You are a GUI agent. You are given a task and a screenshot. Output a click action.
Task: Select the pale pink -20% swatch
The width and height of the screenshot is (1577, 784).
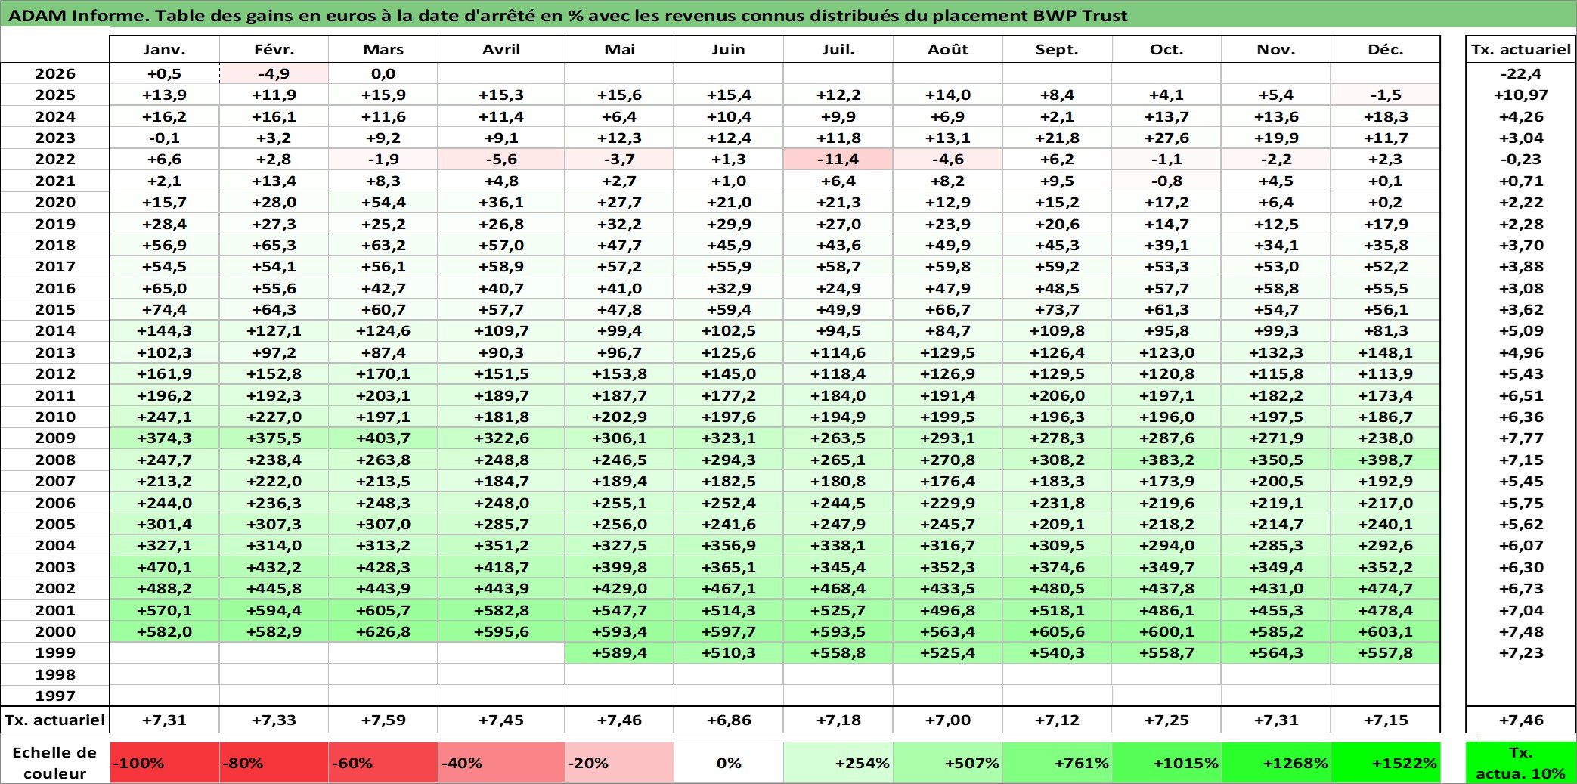[619, 763]
